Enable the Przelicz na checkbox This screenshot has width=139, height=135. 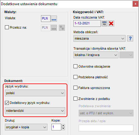pos(7,27)
